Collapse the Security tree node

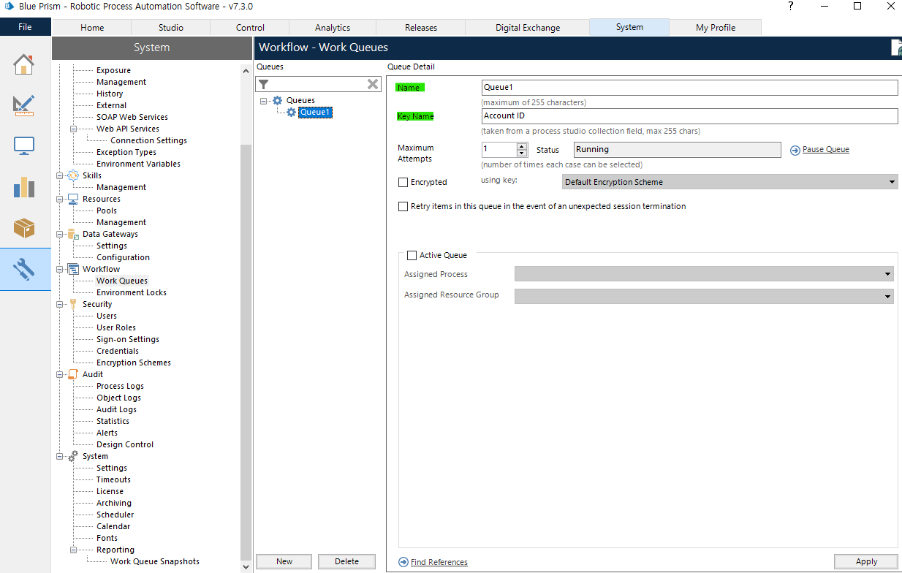click(60, 305)
